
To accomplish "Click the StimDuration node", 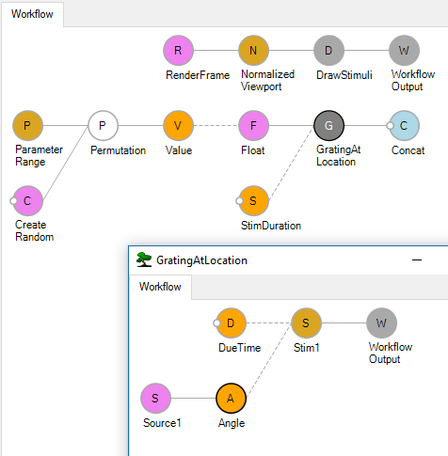I will pos(253,201).
